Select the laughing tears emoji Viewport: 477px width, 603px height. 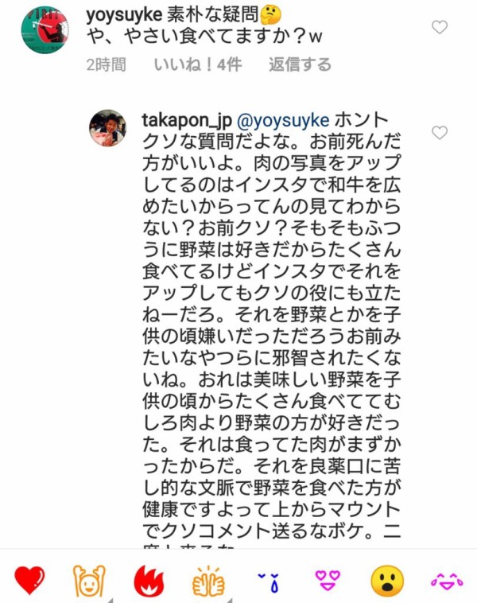coord(447,581)
